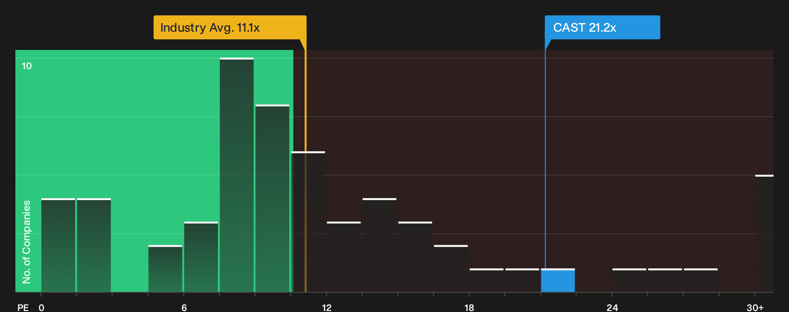Viewport: 789px width, 312px height.
Task: Click the Industry Avg. 11.1x label
Action: tap(230, 27)
